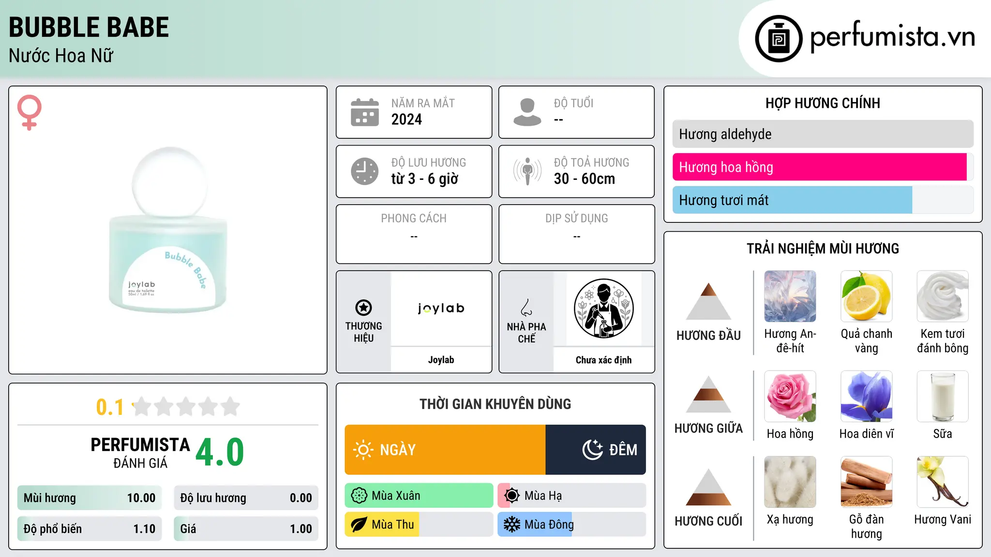991x557 pixels.
Task: Click the Hương hoa hồng accord bar
Action: click(x=823, y=167)
